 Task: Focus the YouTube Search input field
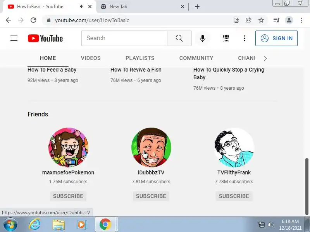tap(124, 38)
